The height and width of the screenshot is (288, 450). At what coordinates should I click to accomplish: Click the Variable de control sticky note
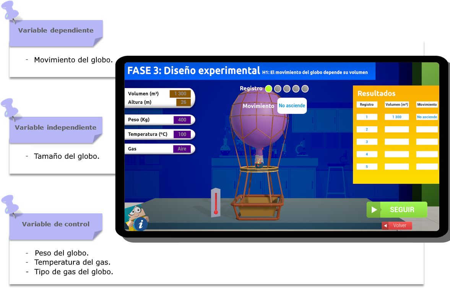56,225
